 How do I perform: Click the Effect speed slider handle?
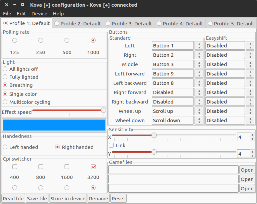[104, 110]
